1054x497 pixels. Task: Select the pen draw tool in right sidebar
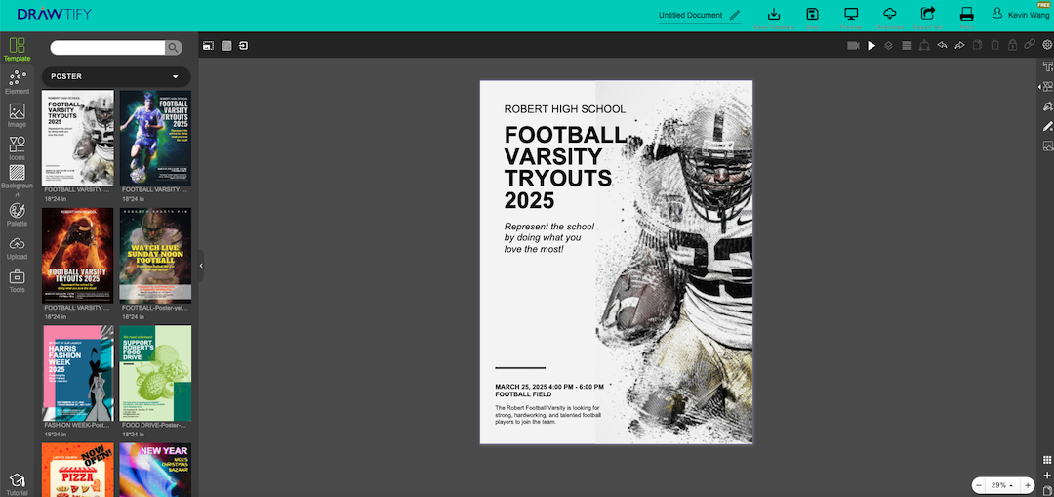coord(1047,126)
